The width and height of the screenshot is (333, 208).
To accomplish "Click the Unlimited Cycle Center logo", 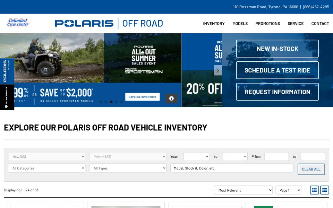I will point(18,23).
